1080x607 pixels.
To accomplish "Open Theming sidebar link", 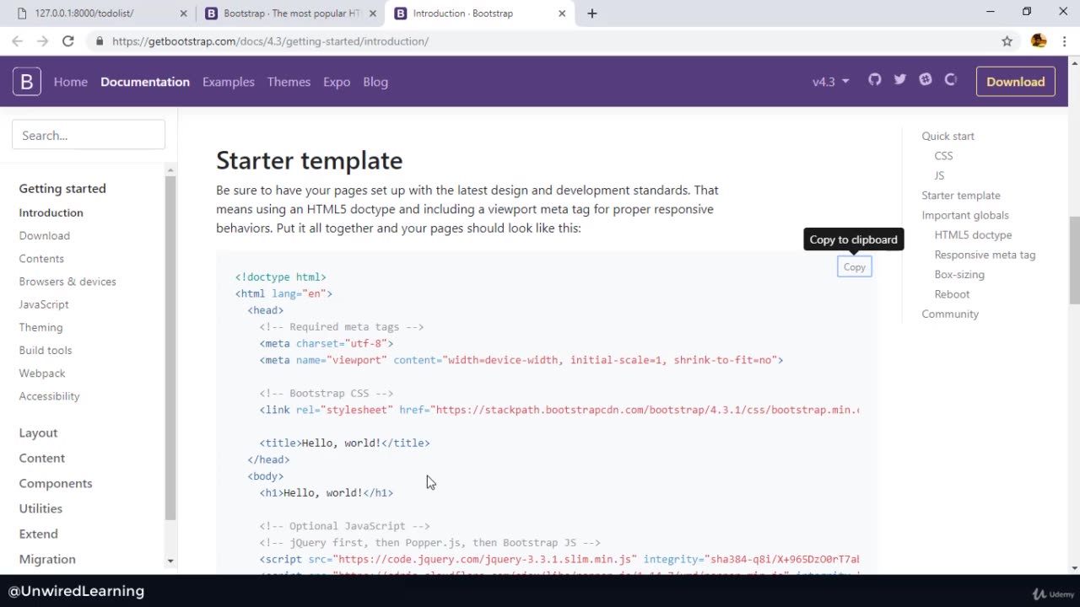I will [40, 327].
